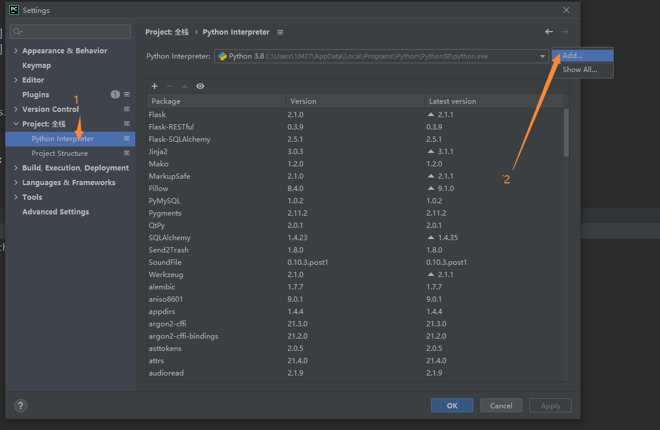Expand the Editor section
Viewport: 660px width, 430px height.
click(16, 80)
